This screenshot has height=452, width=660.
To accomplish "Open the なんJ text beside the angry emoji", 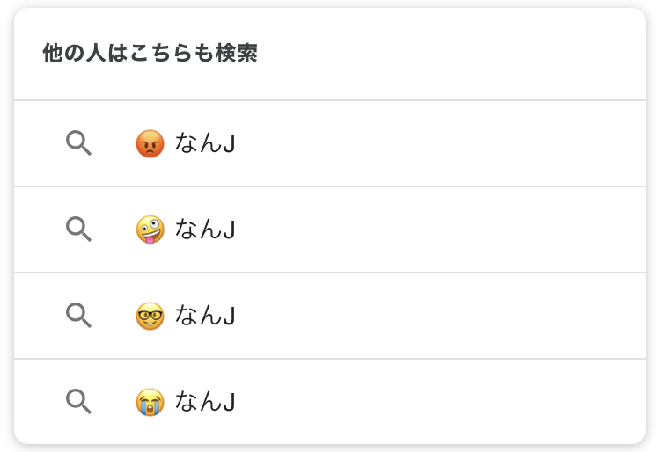I will click(x=205, y=143).
